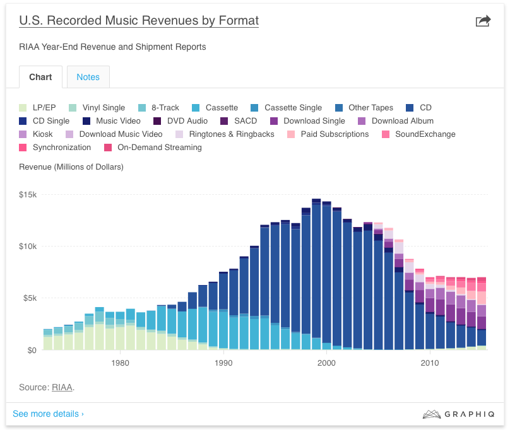Toggle Download Single legend swatch

(274, 121)
